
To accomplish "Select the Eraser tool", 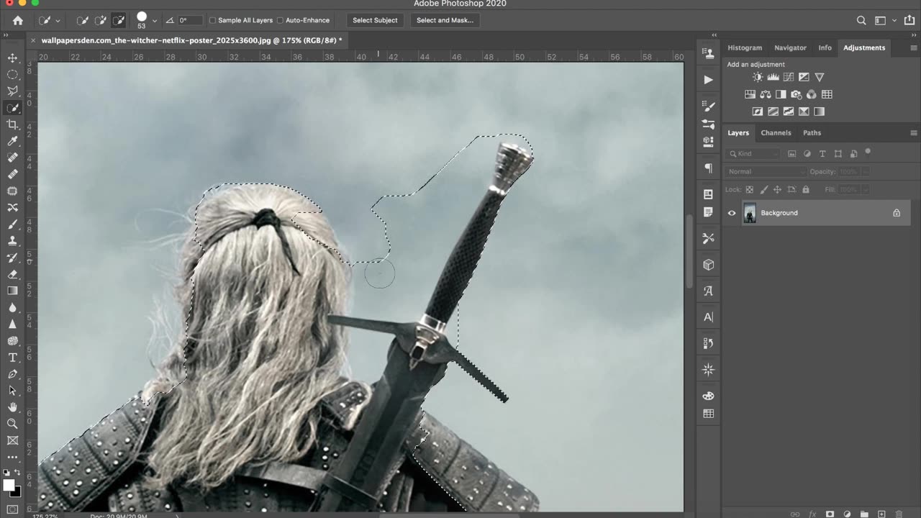I will pos(12,274).
